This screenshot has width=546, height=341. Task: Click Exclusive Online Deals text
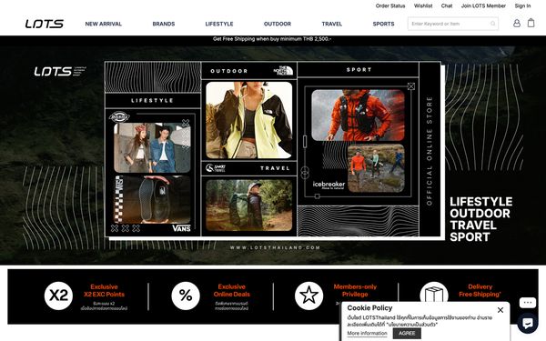coord(231,291)
